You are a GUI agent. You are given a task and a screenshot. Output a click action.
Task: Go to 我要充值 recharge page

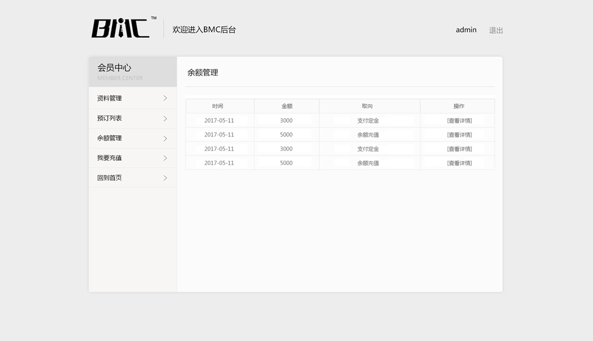pyautogui.click(x=110, y=158)
